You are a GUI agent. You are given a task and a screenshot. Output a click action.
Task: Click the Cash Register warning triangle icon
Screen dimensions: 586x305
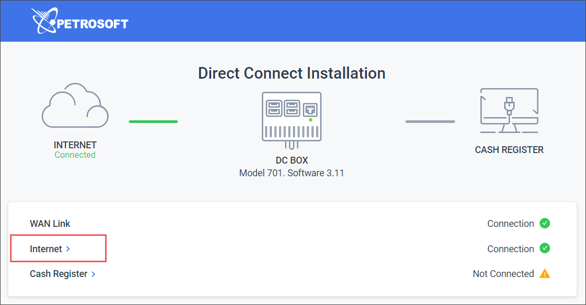pos(545,274)
